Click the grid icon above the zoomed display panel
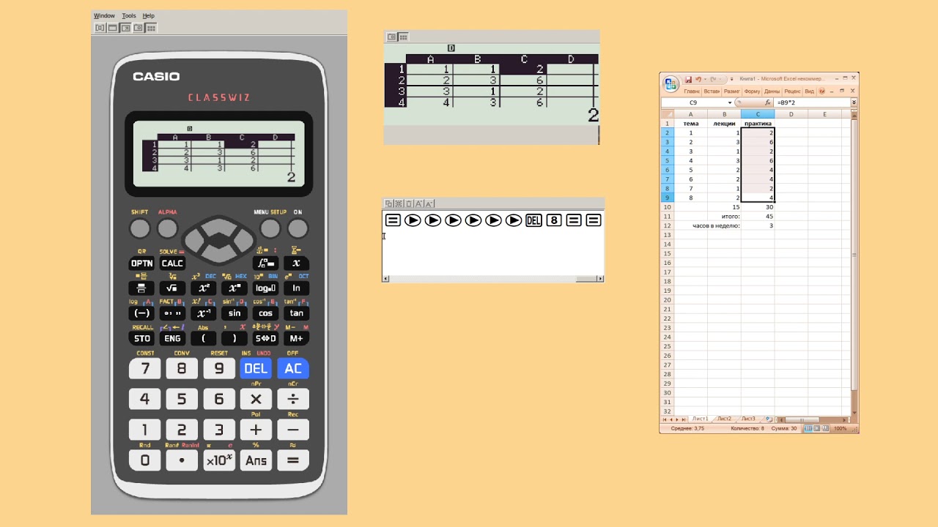 tap(403, 37)
